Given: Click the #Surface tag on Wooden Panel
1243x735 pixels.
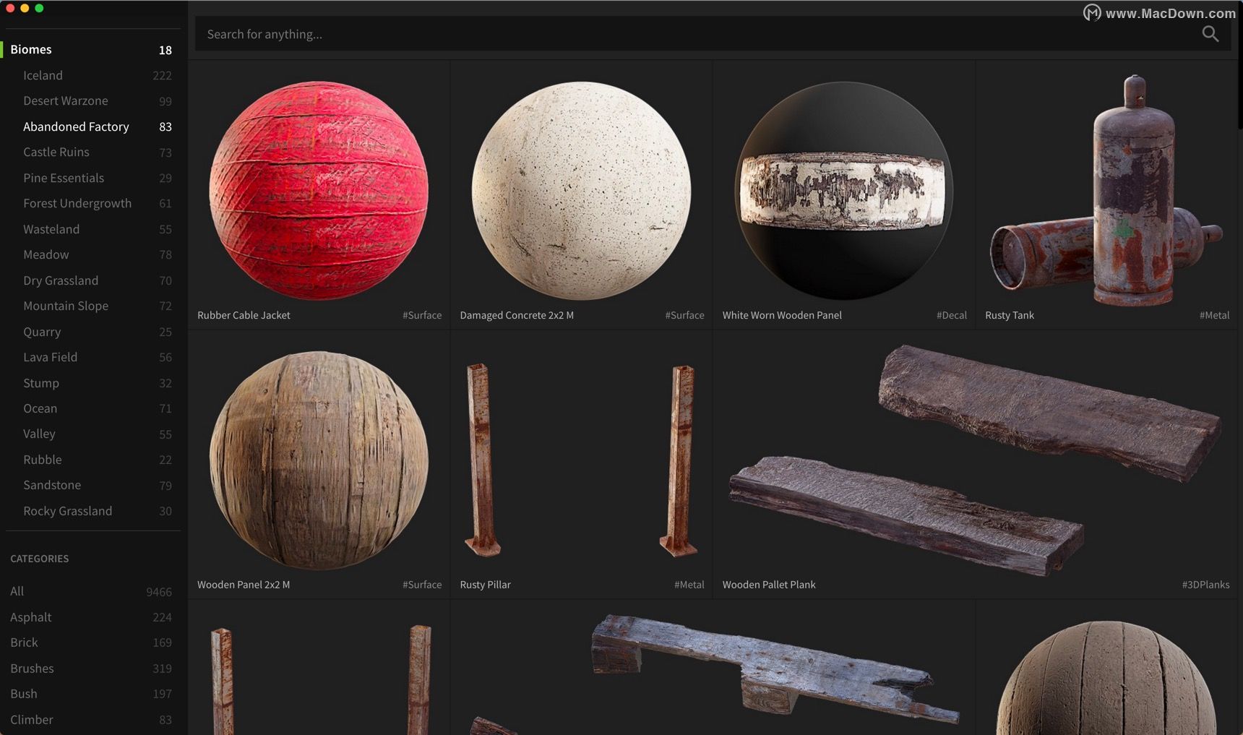Looking at the screenshot, I should [422, 585].
